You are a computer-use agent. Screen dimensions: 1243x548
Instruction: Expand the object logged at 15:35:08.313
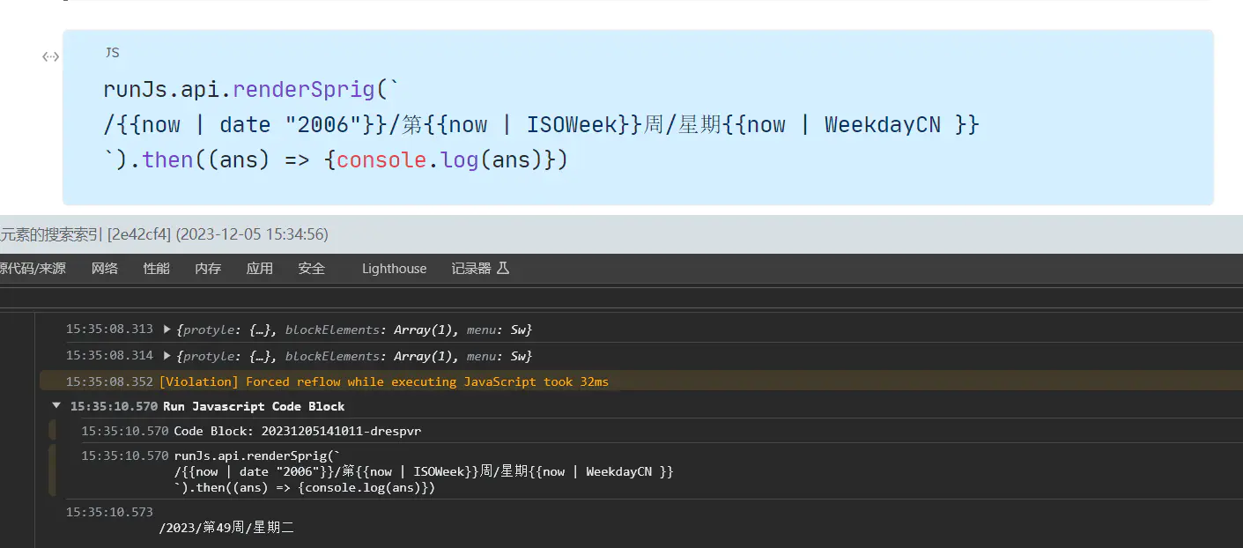167,330
